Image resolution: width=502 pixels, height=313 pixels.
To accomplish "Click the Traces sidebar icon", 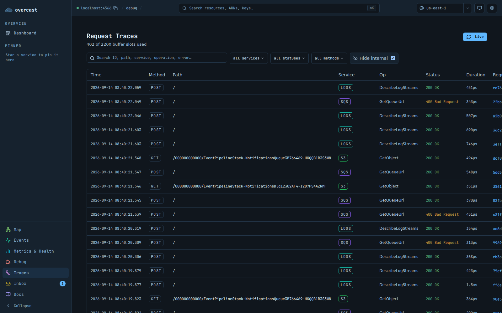I will coord(8,273).
